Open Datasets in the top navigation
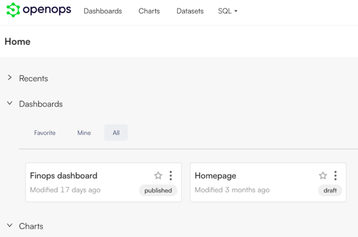 [x=190, y=11]
